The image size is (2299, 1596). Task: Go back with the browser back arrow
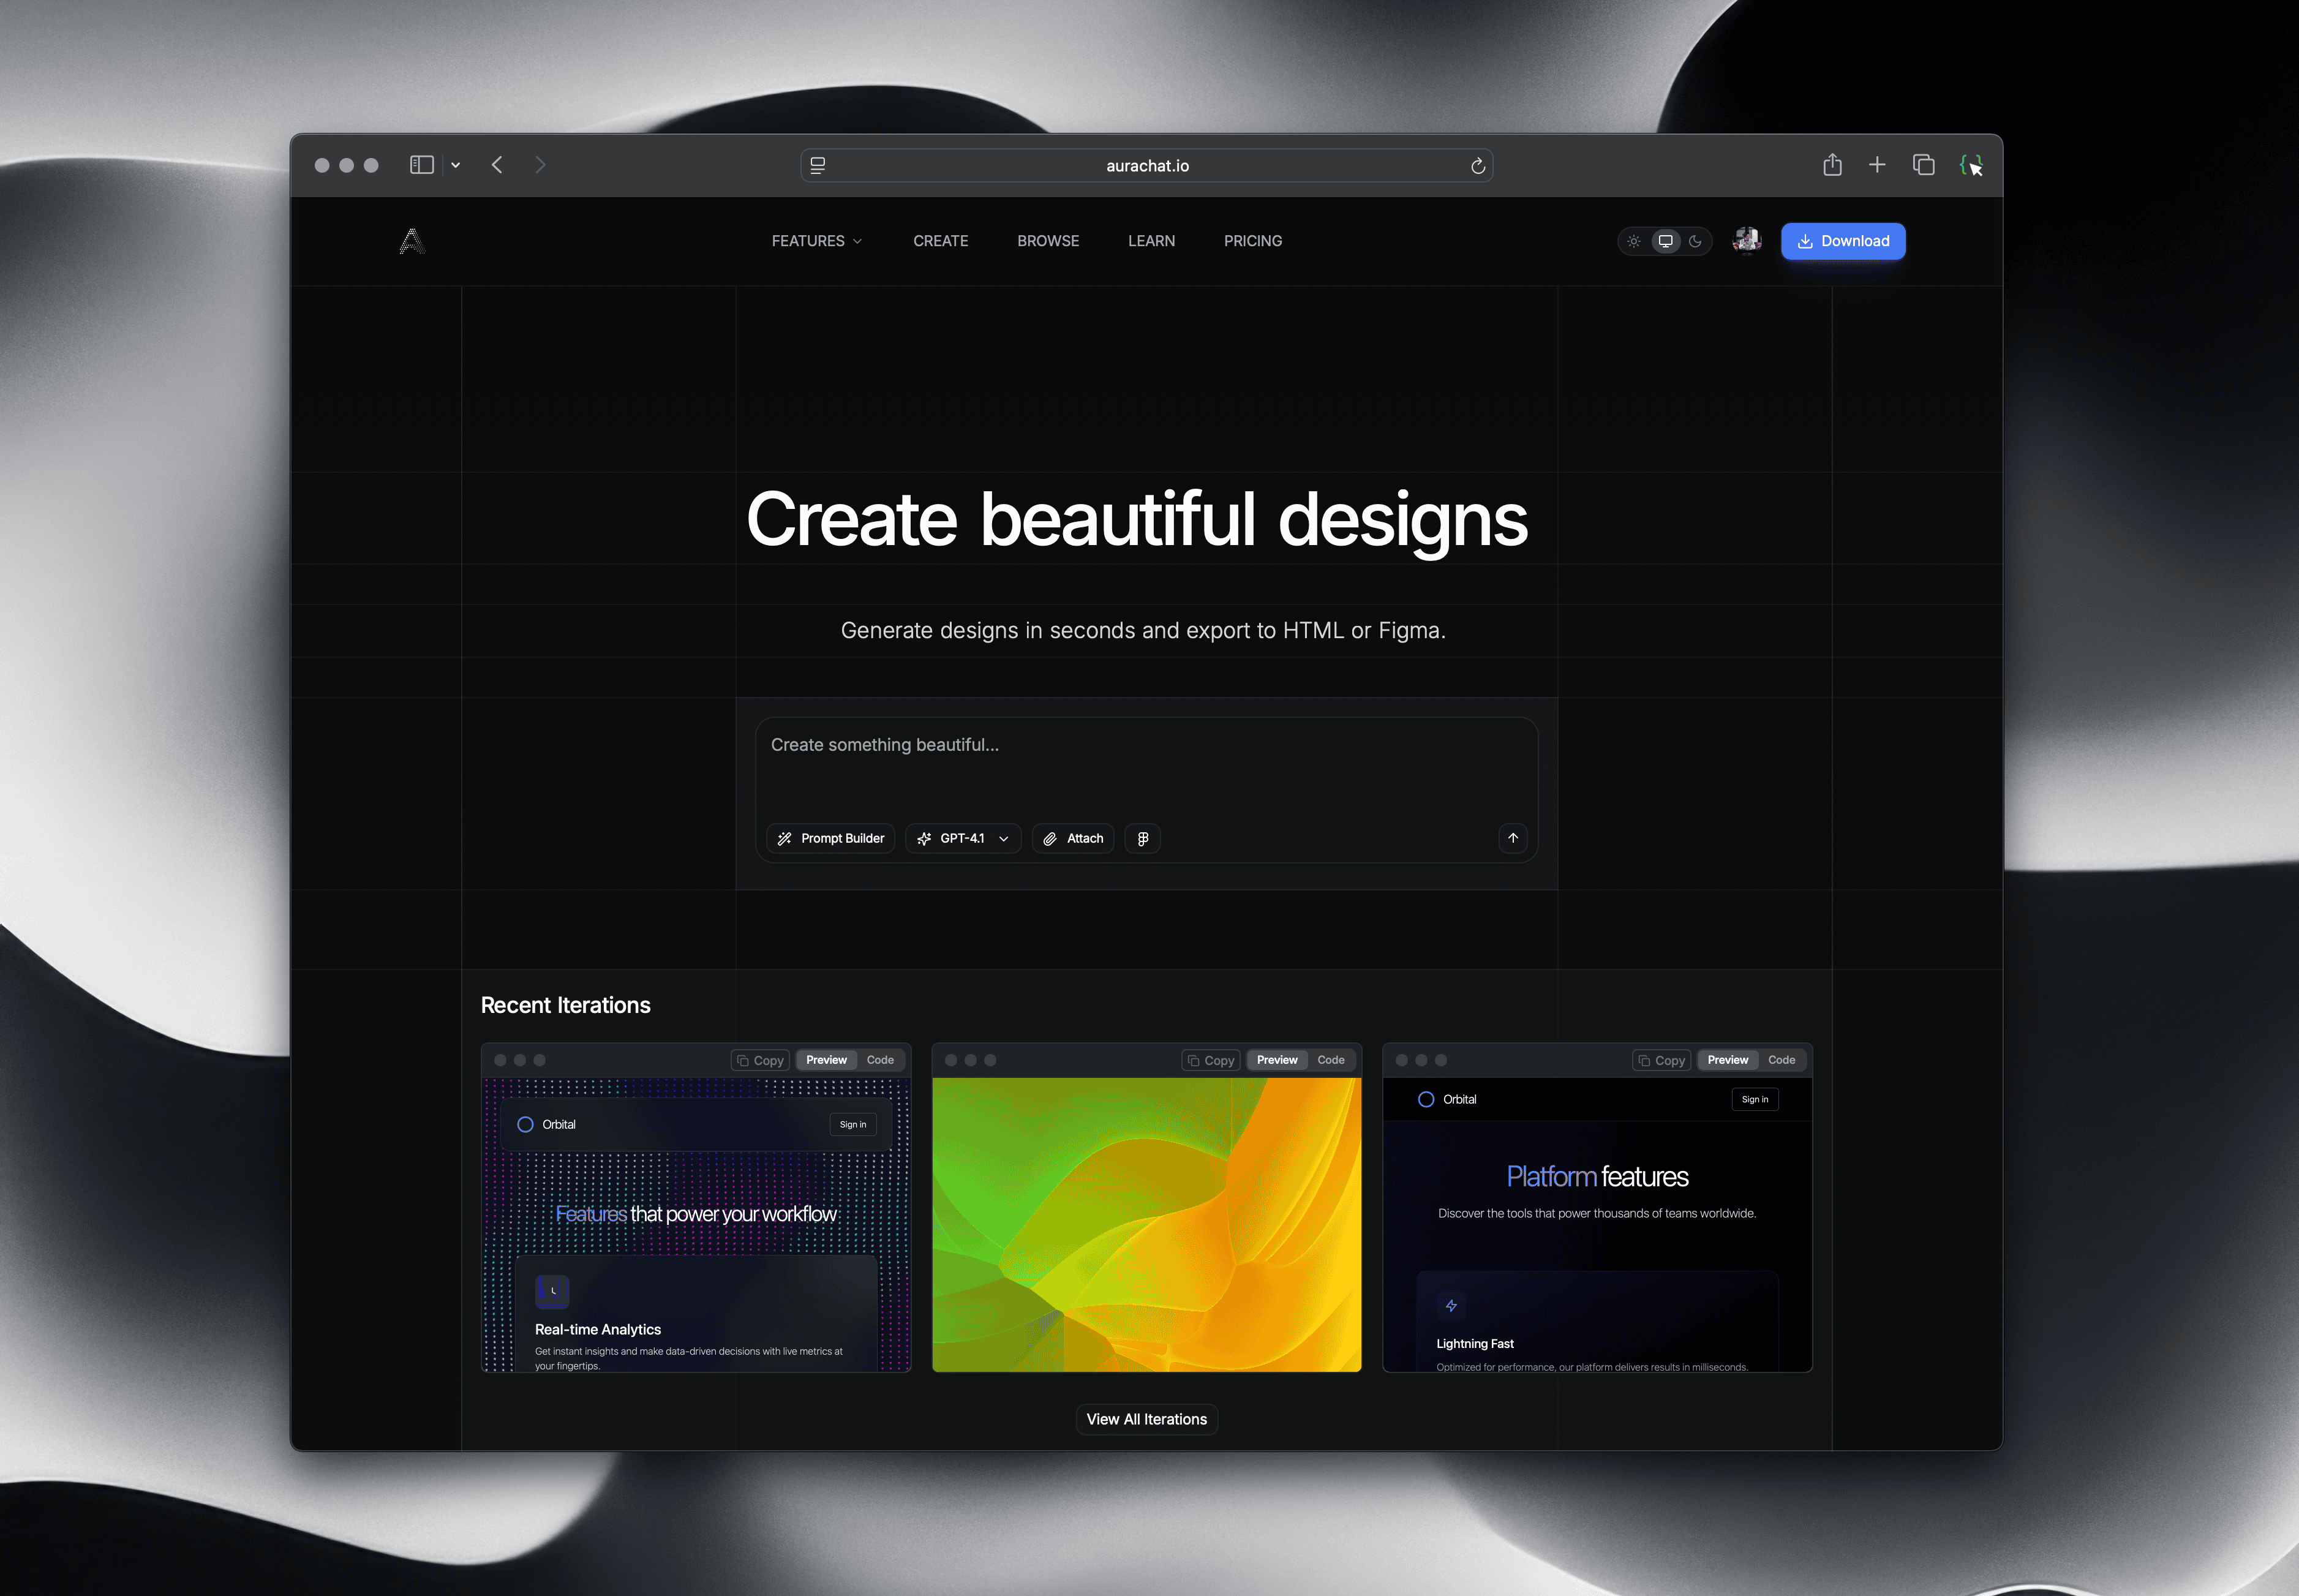[x=497, y=165]
